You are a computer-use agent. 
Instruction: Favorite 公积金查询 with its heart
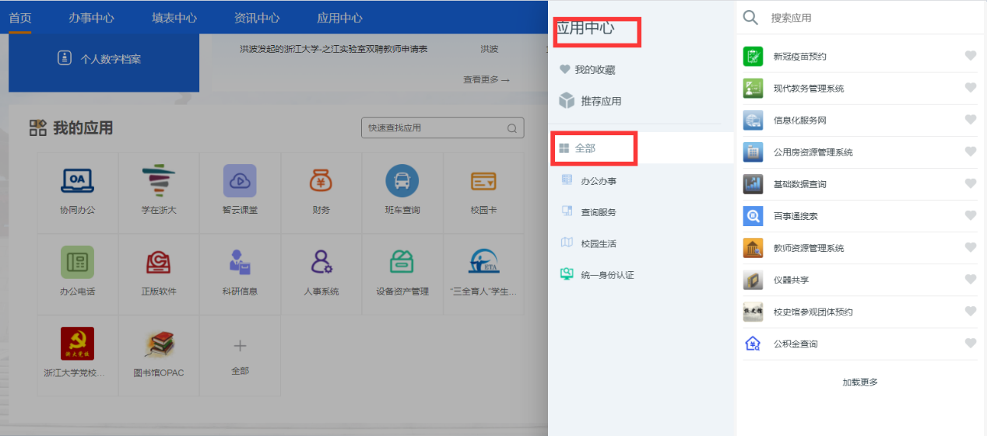tap(970, 342)
